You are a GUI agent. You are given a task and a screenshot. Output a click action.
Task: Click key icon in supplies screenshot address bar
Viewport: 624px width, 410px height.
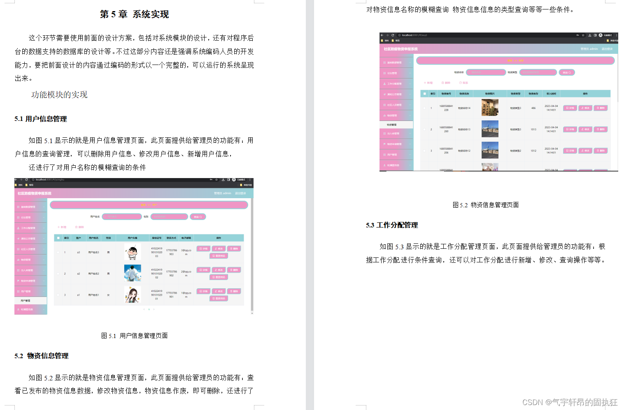pos(577,35)
